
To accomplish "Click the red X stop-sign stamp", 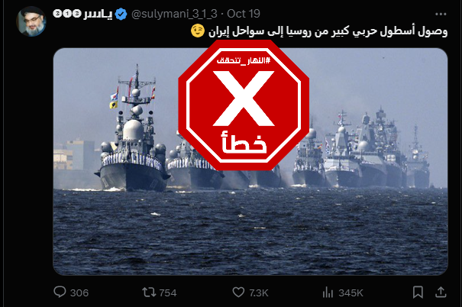I will 244,105.
